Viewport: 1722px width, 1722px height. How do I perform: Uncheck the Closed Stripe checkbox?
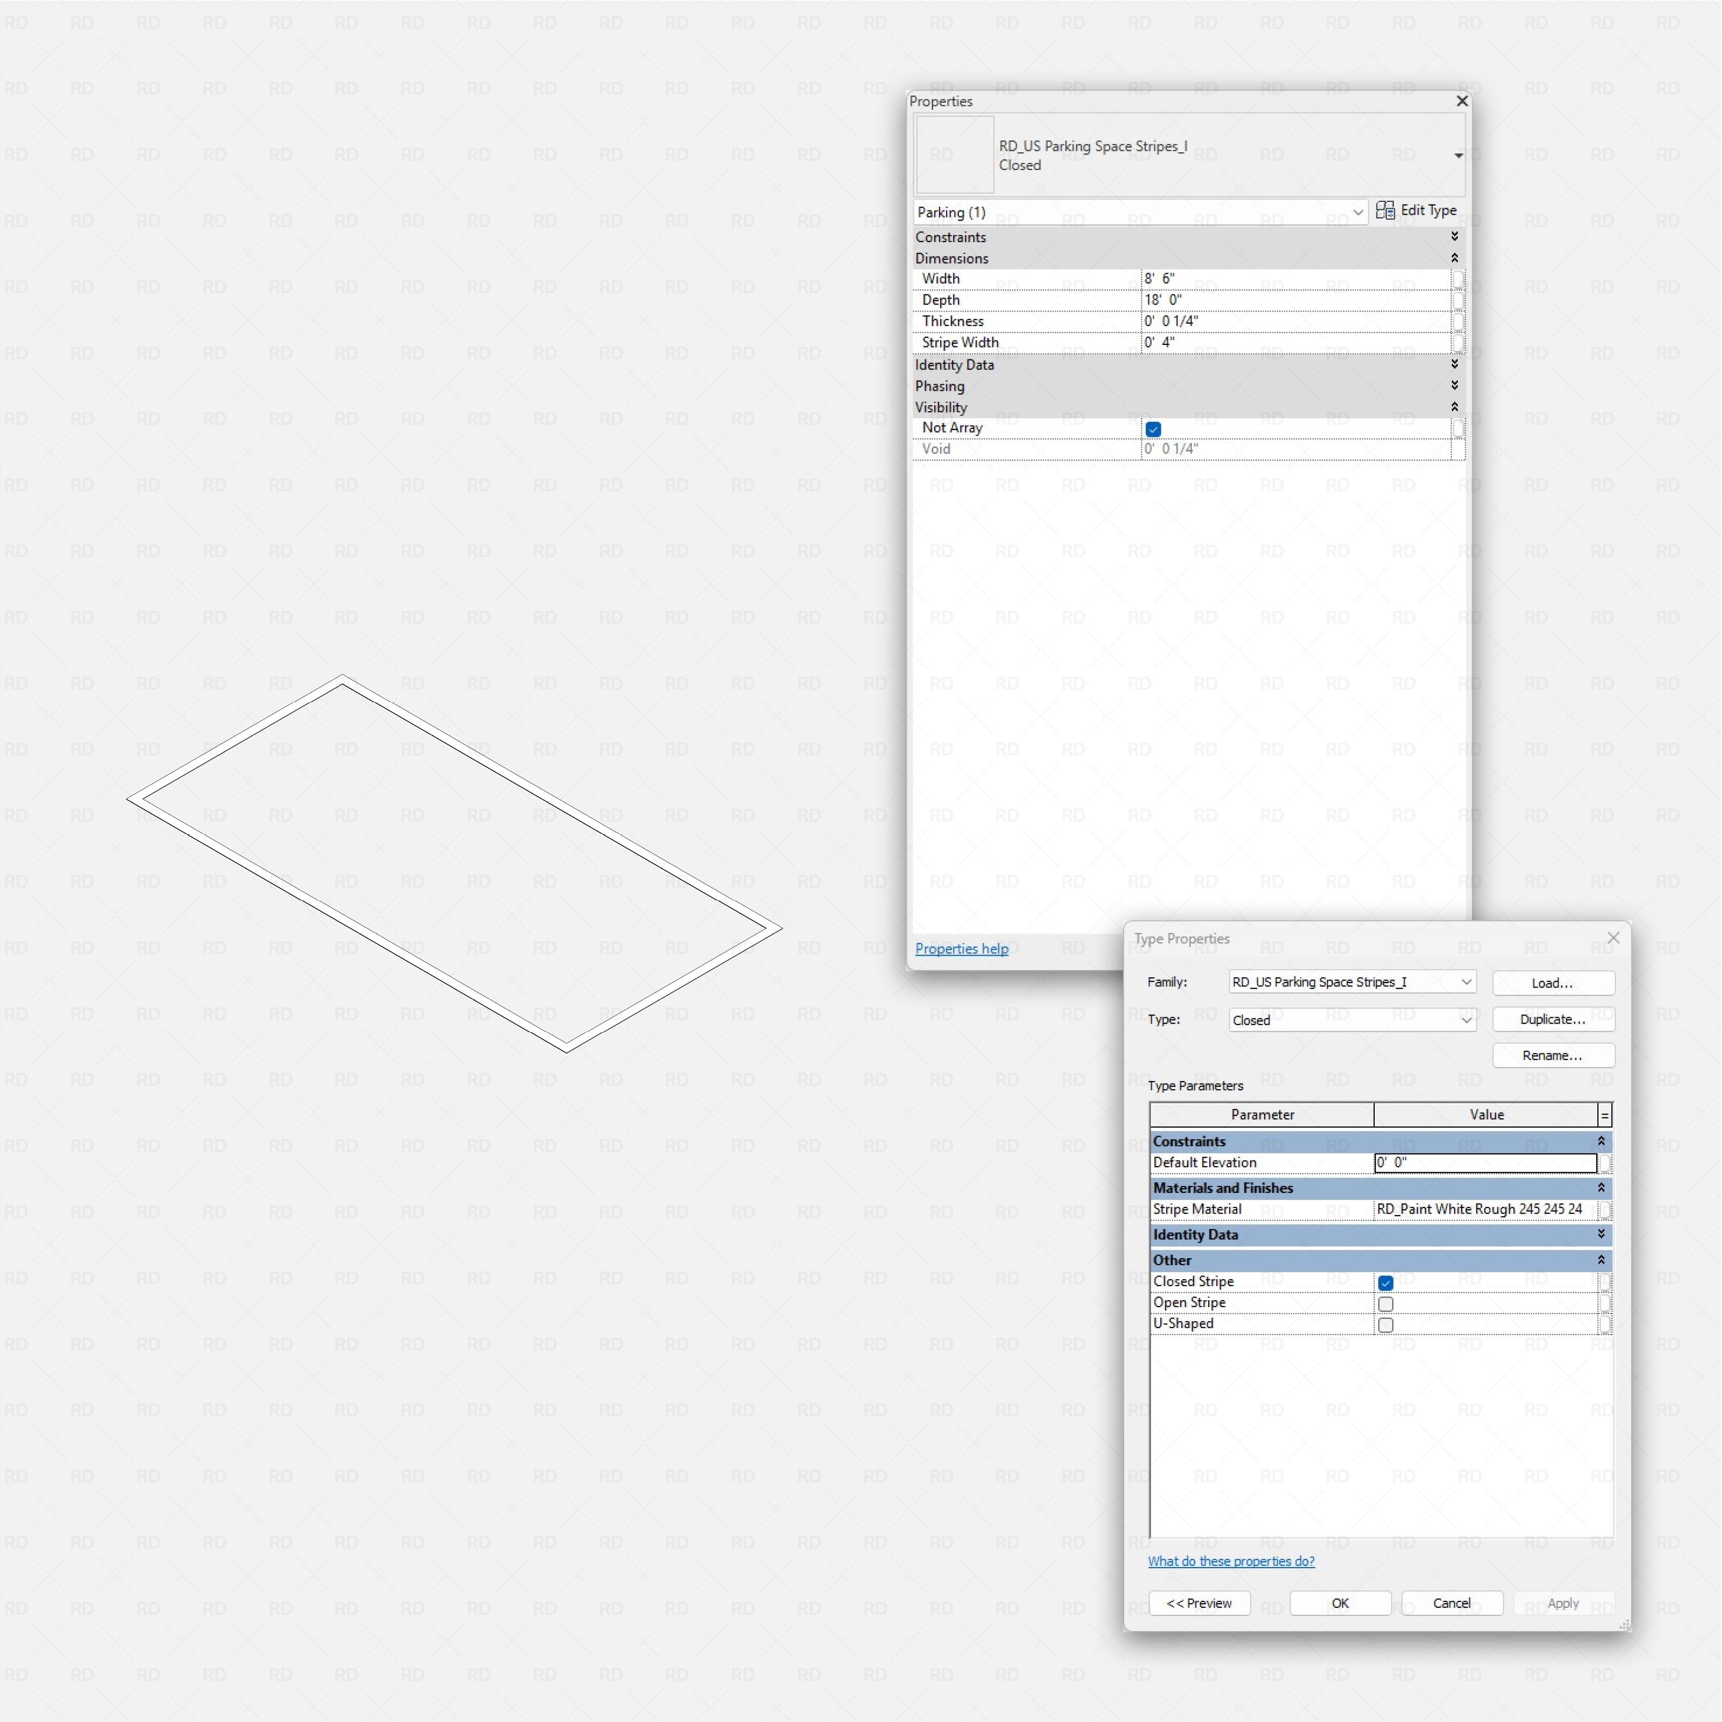click(1385, 1282)
